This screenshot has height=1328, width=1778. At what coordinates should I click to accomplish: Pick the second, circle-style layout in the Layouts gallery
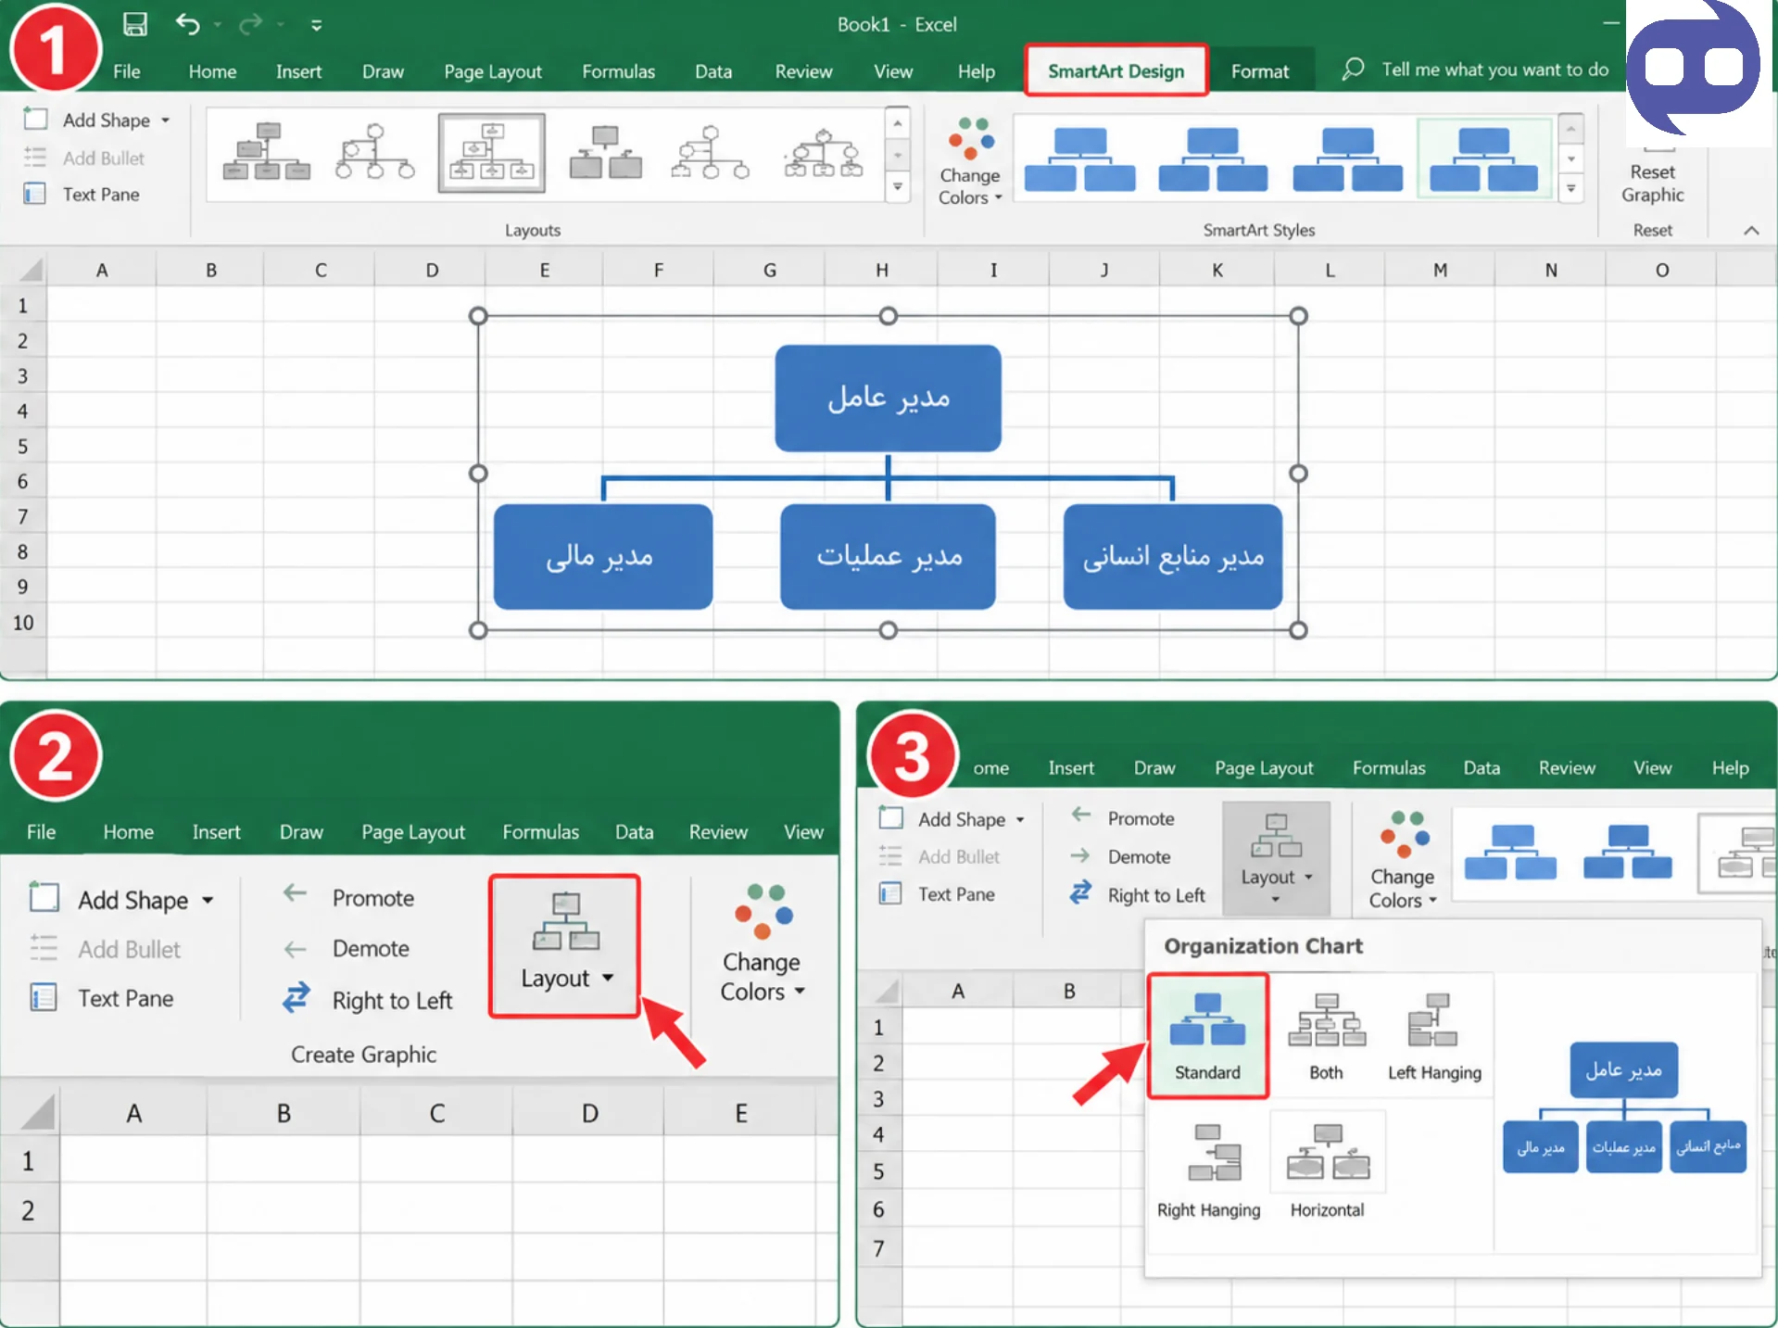pyautogui.click(x=375, y=152)
